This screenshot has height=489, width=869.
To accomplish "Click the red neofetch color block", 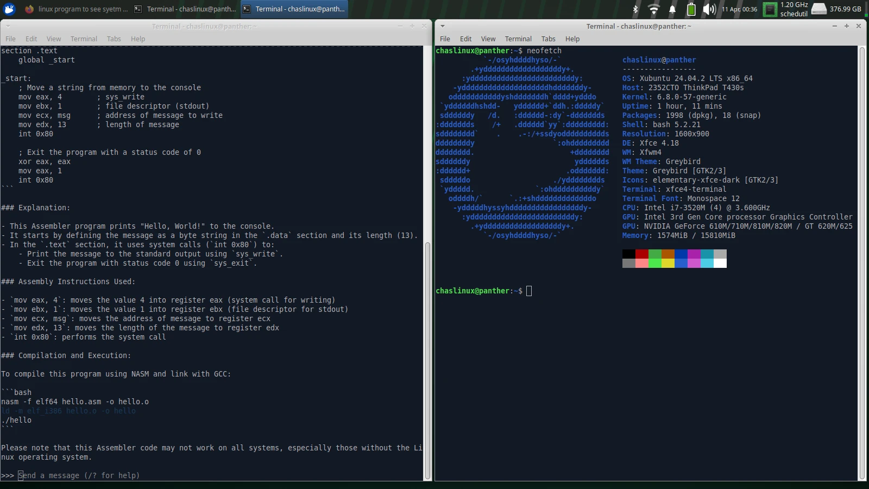I will (642, 254).
